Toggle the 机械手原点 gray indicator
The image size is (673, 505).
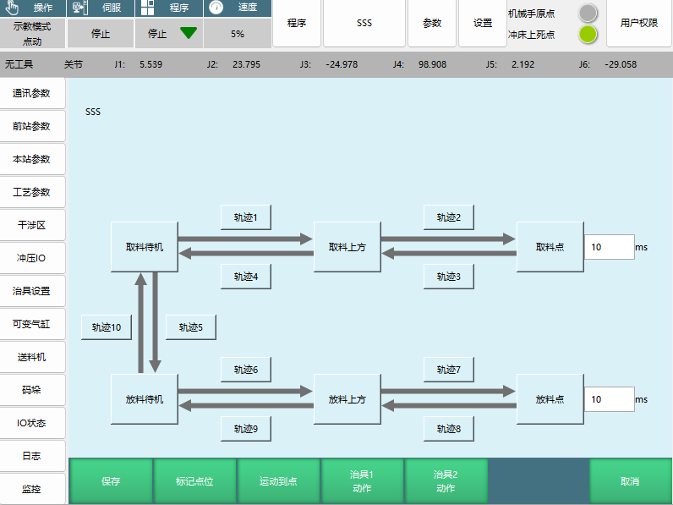tap(588, 13)
